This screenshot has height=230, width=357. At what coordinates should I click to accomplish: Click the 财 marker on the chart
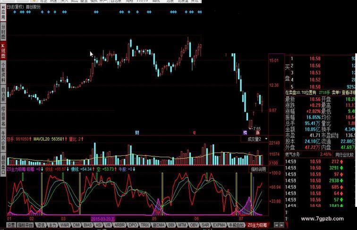point(137,133)
